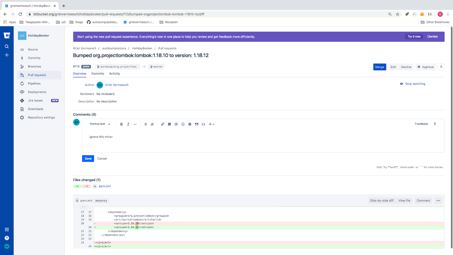
Task: Click the Edit pull request button
Action: [x=393, y=67]
